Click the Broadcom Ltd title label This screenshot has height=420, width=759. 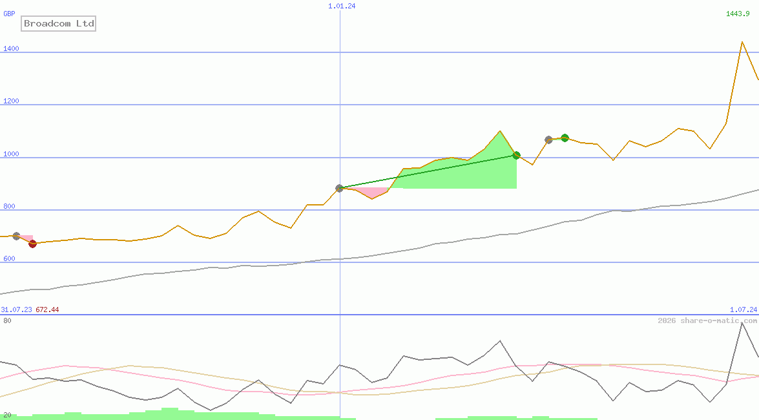pyautogui.click(x=59, y=24)
